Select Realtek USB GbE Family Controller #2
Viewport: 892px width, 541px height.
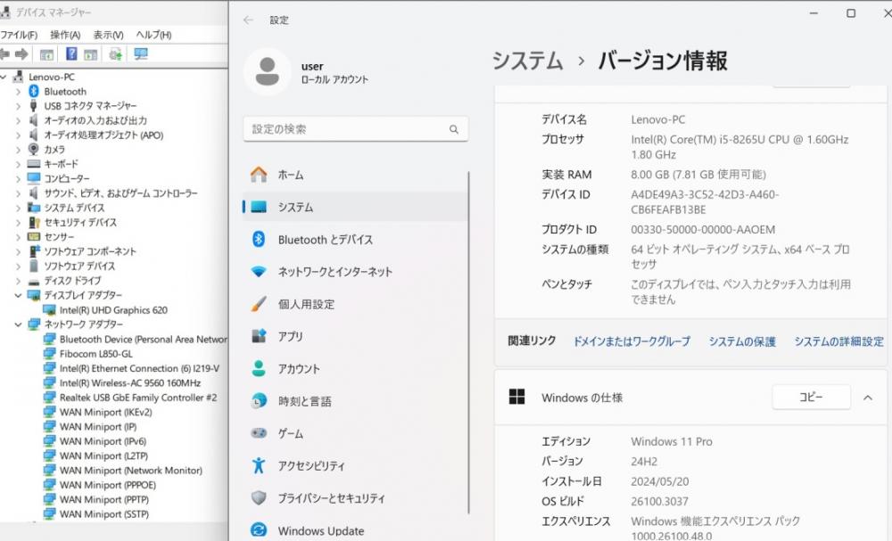point(137,398)
